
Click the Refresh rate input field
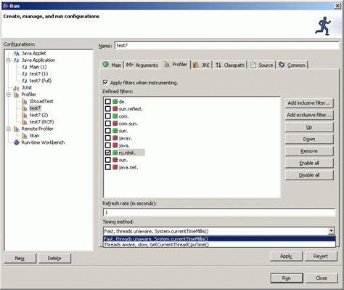[219, 212]
